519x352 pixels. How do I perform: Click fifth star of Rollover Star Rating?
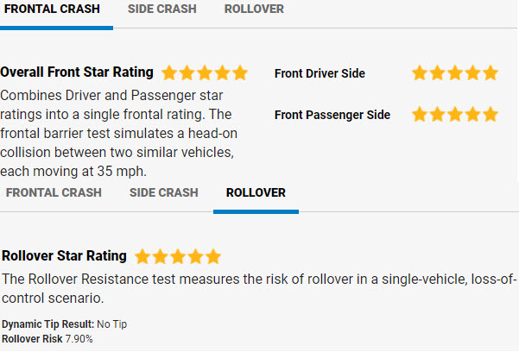coord(212,256)
